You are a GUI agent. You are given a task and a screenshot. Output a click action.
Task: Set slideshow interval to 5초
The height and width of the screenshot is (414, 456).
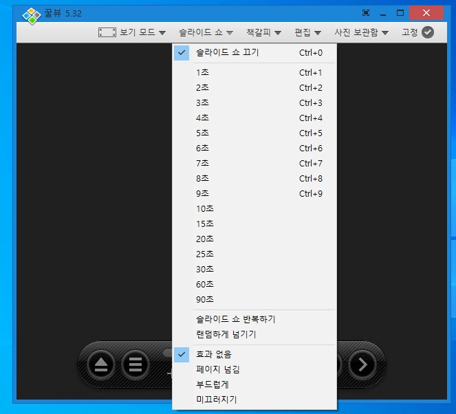254,133
